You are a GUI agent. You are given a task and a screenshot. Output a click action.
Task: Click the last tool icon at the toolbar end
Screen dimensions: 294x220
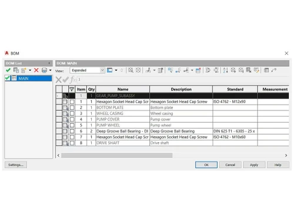(x=274, y=70)
